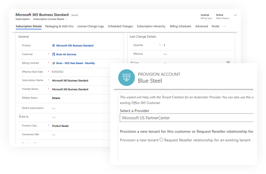Screen dimensions: 266x174
Task: Click the contract icon next to Bruin - NCE Item Based
Action: coord(53,63)
